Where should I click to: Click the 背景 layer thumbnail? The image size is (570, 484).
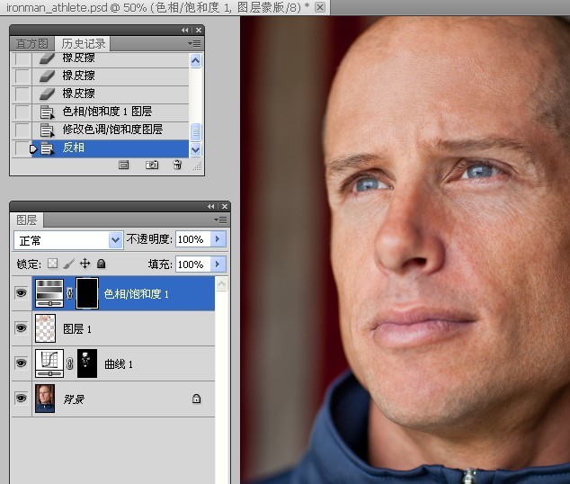coord(45,399)
